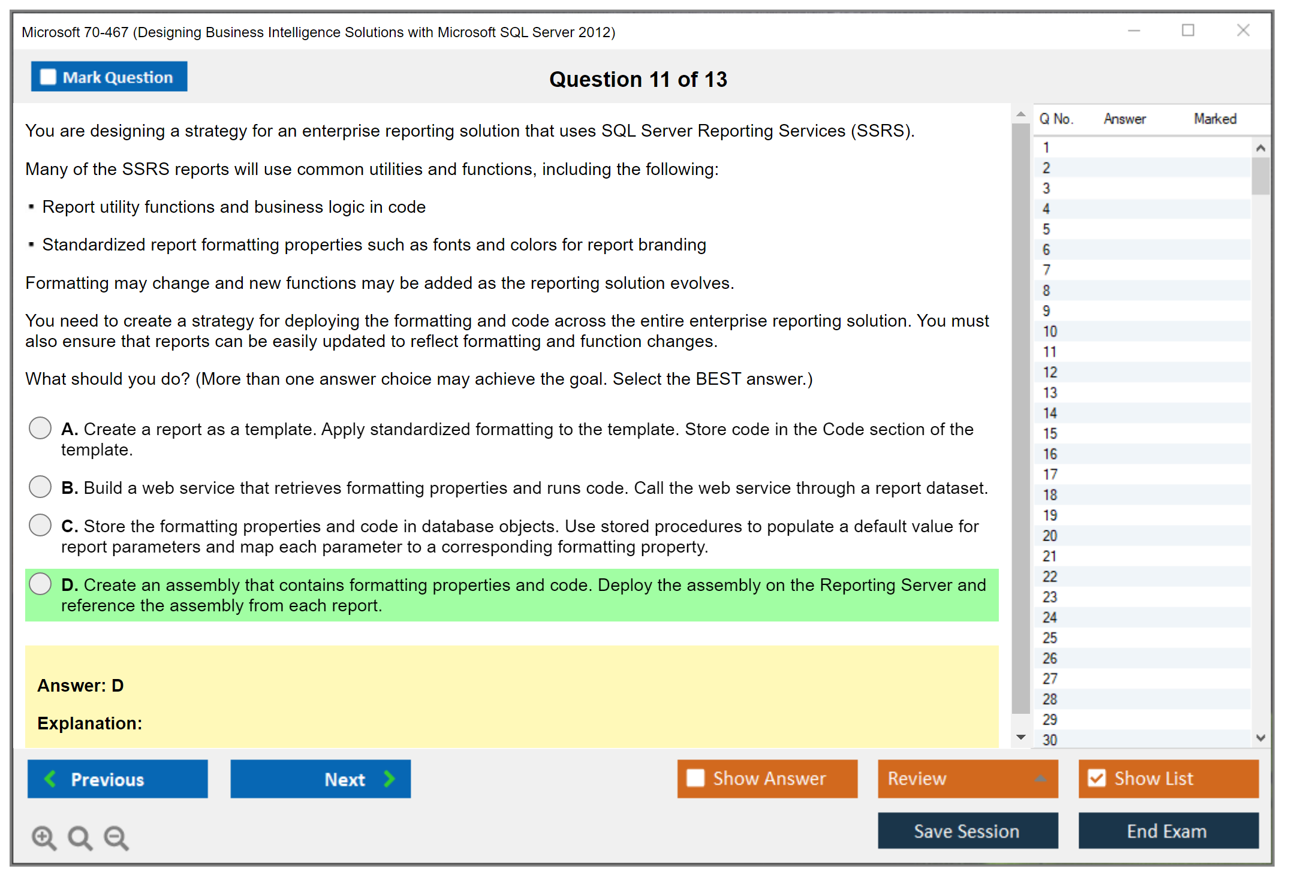1289x881 pixels.
Task: Select the zoom in magnifier icon
Action: coord(43,837)
